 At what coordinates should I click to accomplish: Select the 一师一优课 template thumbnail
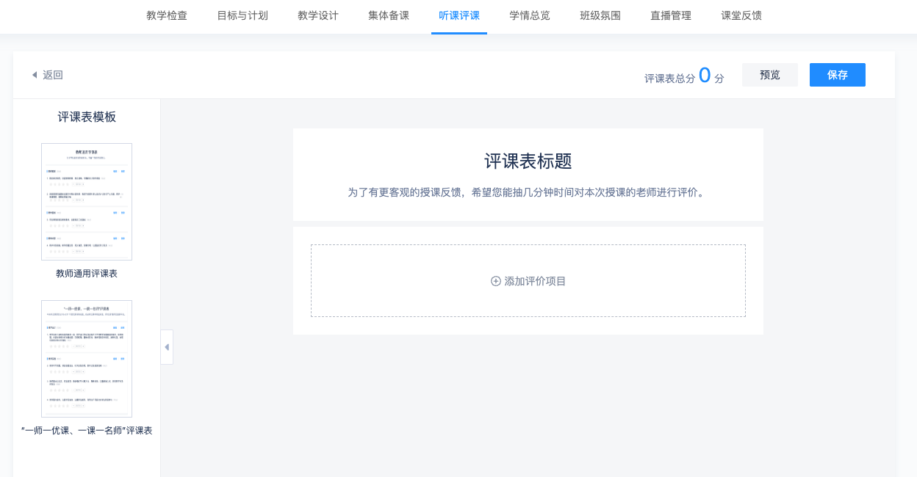tap(87, 359)
